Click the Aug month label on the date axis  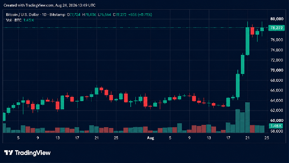151,138
